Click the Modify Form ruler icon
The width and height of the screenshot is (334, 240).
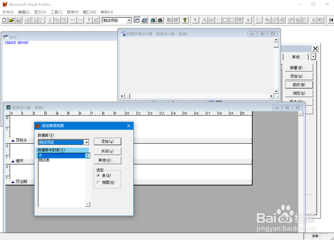pos(96,20)
